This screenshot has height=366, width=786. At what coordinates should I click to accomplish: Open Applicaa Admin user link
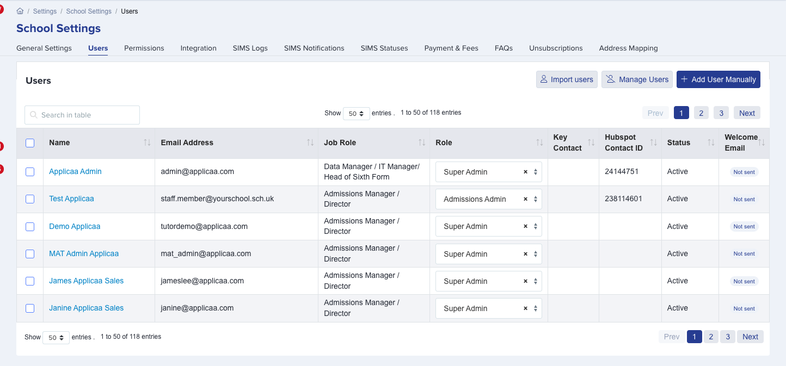pos(75,171)
